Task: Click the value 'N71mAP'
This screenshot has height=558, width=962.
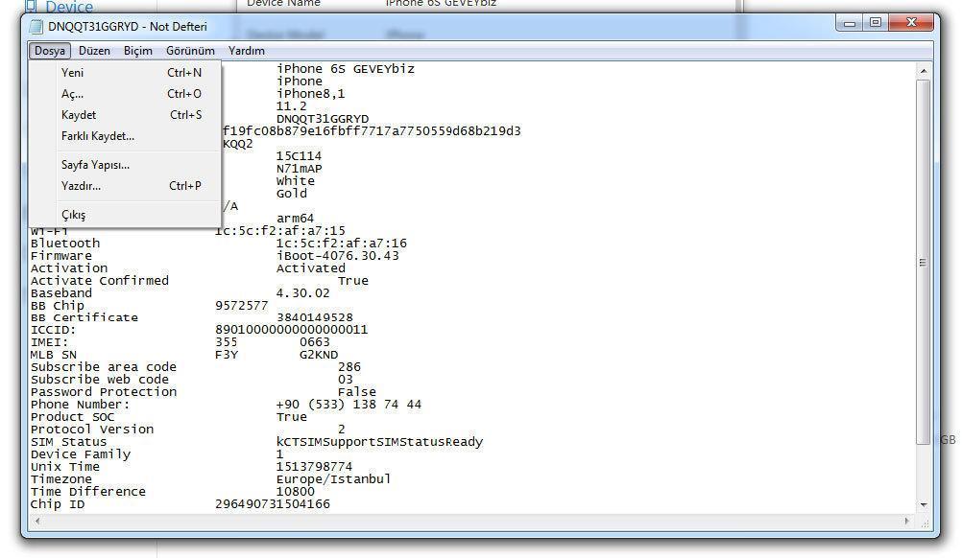Action: pyautogui.click(x=299, y=169)
